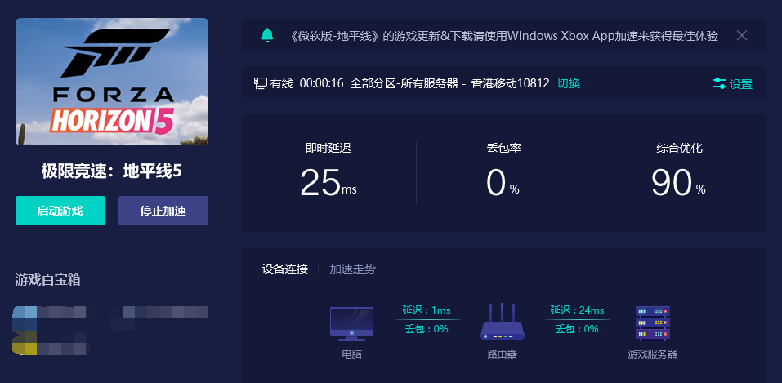The image size is (782, 383).
Task: Click the 丢包率 0% value
Action: pyautogui.click(x=503, y=183)
